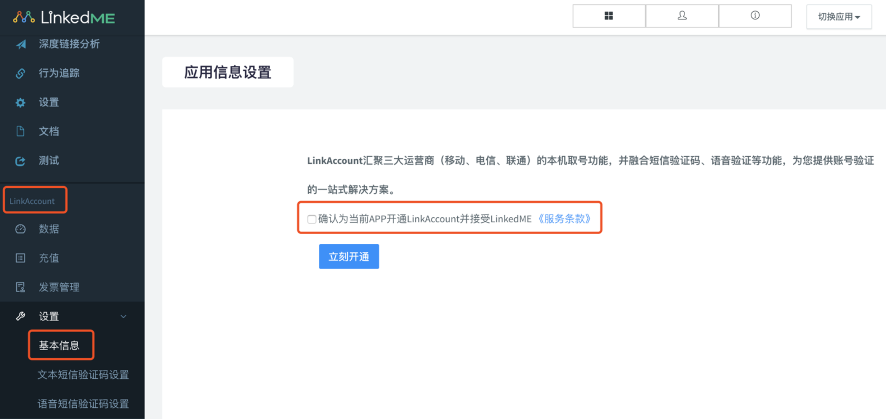Image resolution: width=886 pixels, height=419 pixels.
Task: Click the share icon beside 测试
Action: tap(21, 161)
